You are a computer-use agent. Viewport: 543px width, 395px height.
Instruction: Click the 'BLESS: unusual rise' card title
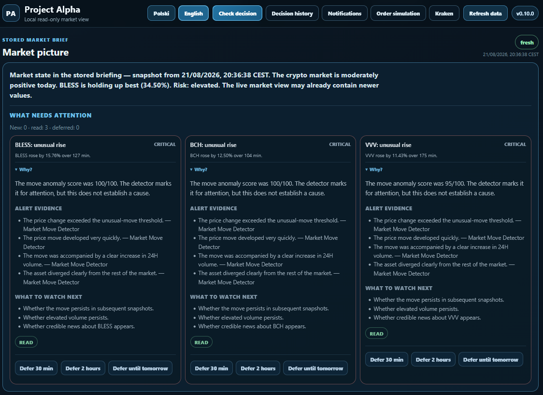click(40, 145)
